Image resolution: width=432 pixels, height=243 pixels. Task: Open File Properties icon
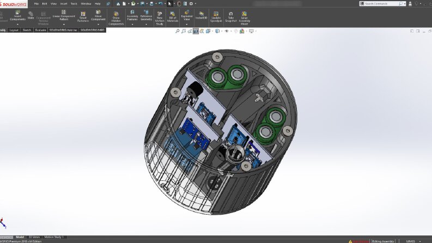click(x=185, y=4)
